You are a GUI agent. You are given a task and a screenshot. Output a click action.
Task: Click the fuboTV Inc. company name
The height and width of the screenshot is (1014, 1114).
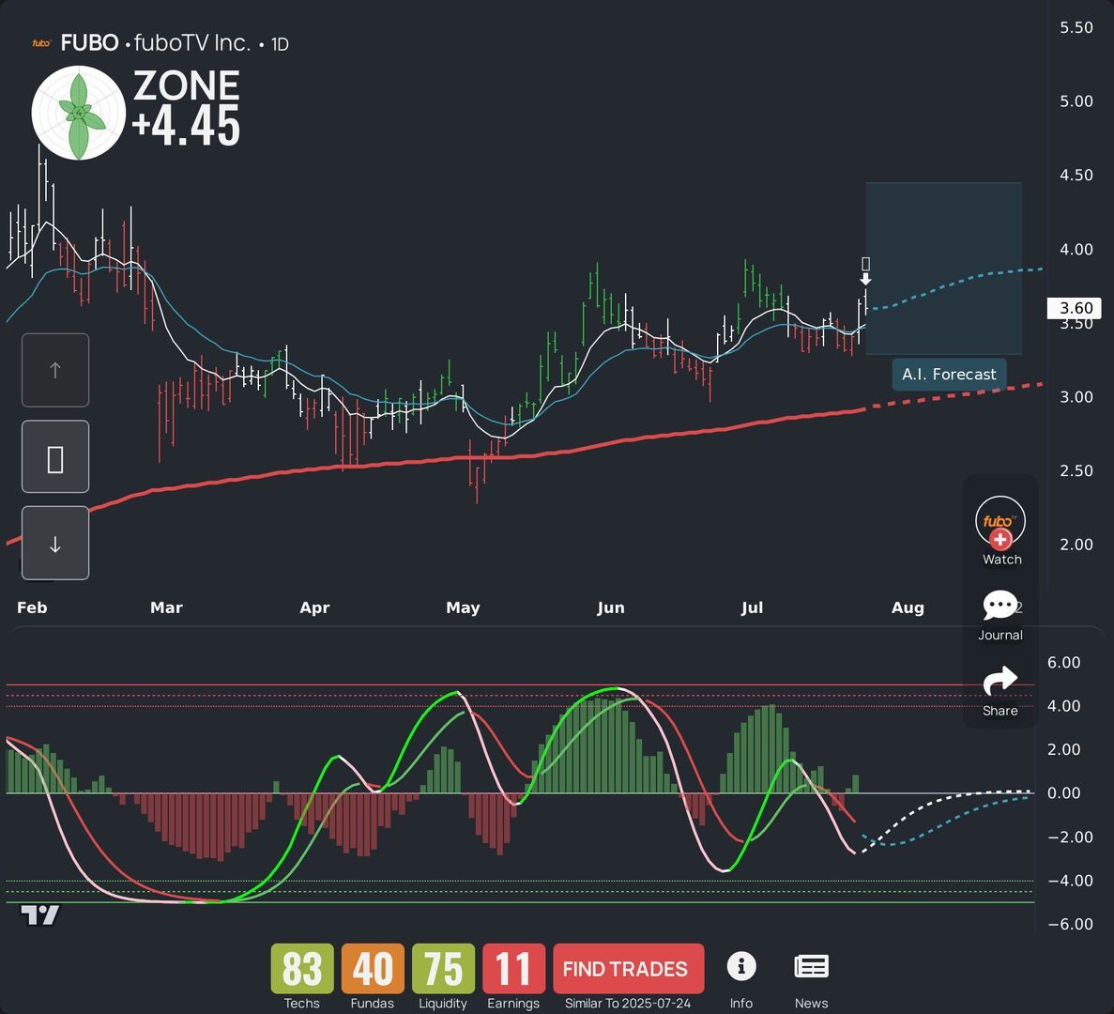pos(191,43)
